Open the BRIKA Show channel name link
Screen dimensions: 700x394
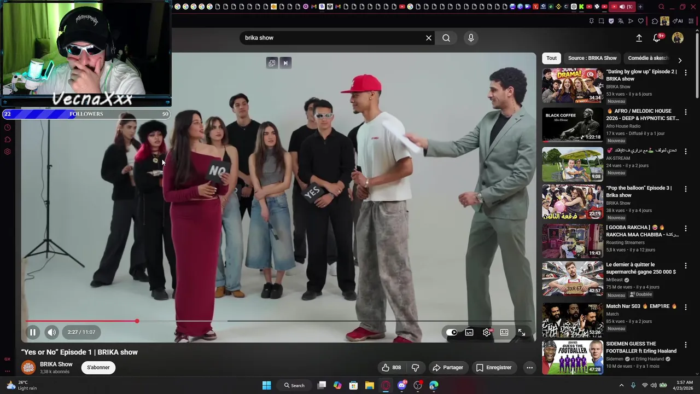56,364
